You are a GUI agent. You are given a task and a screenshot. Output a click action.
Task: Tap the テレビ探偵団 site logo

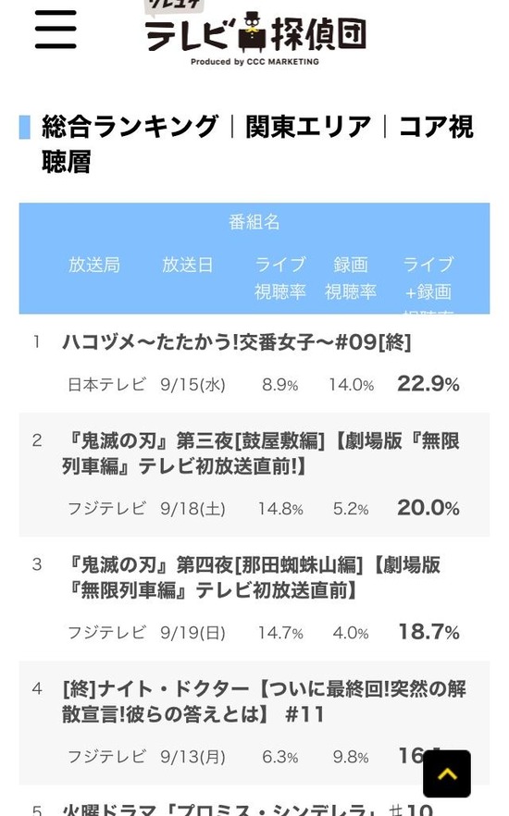255,32
